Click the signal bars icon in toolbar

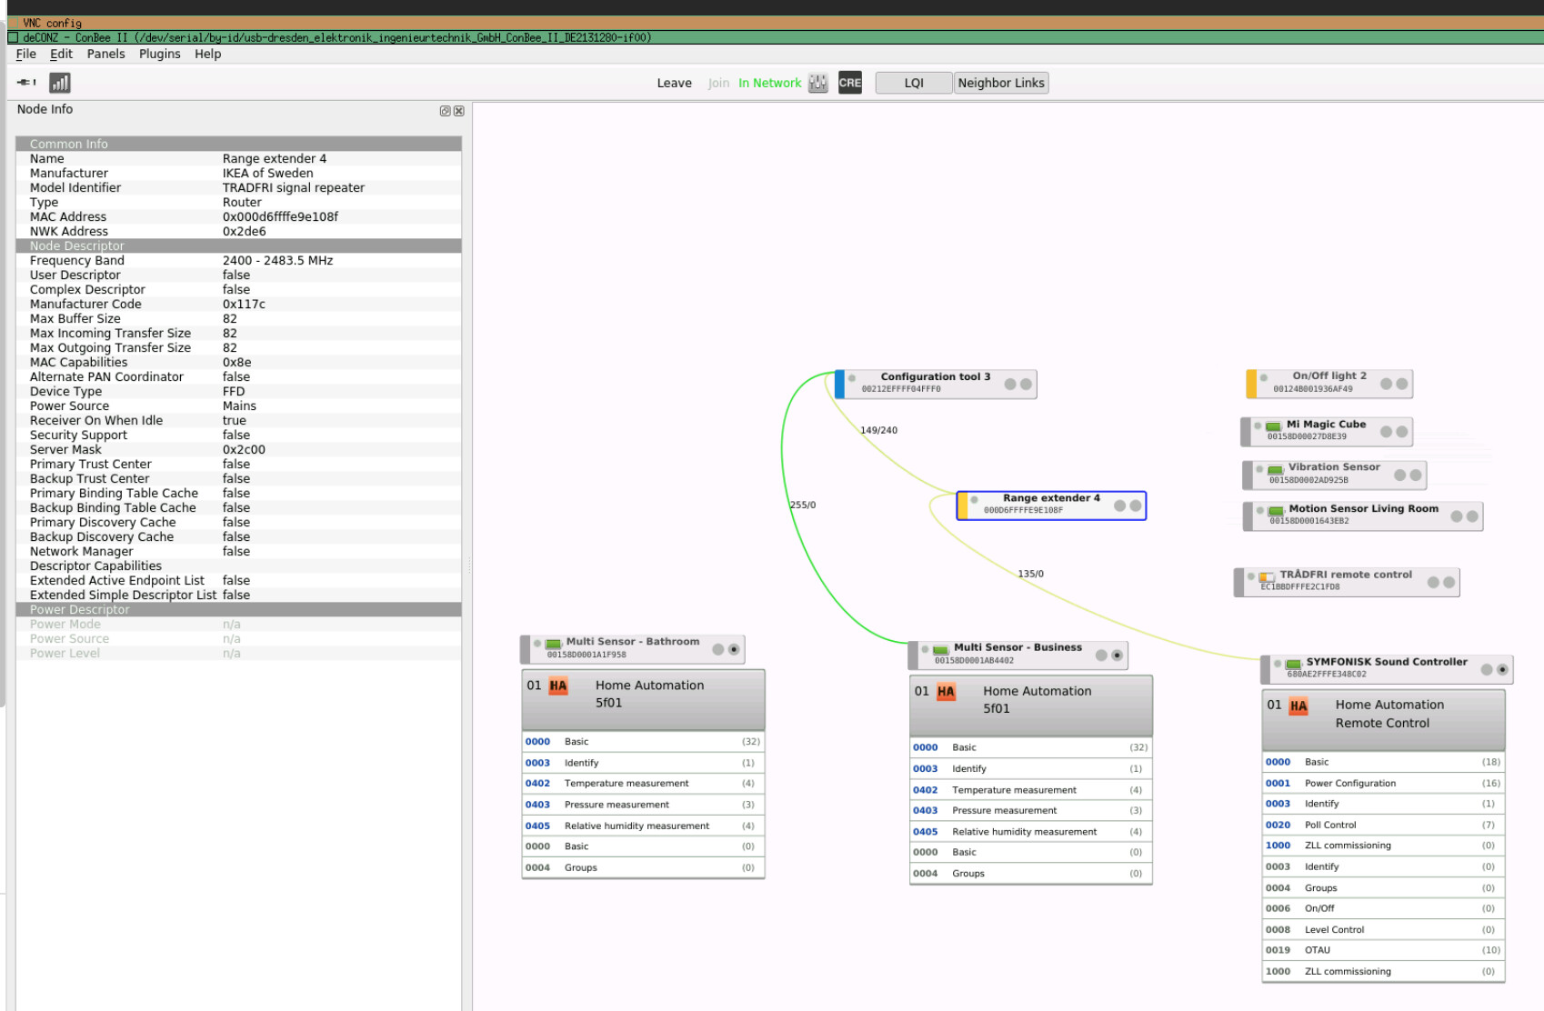[x=60, y=84]
